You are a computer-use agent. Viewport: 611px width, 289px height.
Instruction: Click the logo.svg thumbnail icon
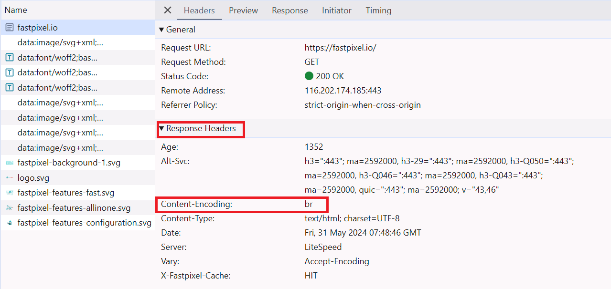pos(10,178)
